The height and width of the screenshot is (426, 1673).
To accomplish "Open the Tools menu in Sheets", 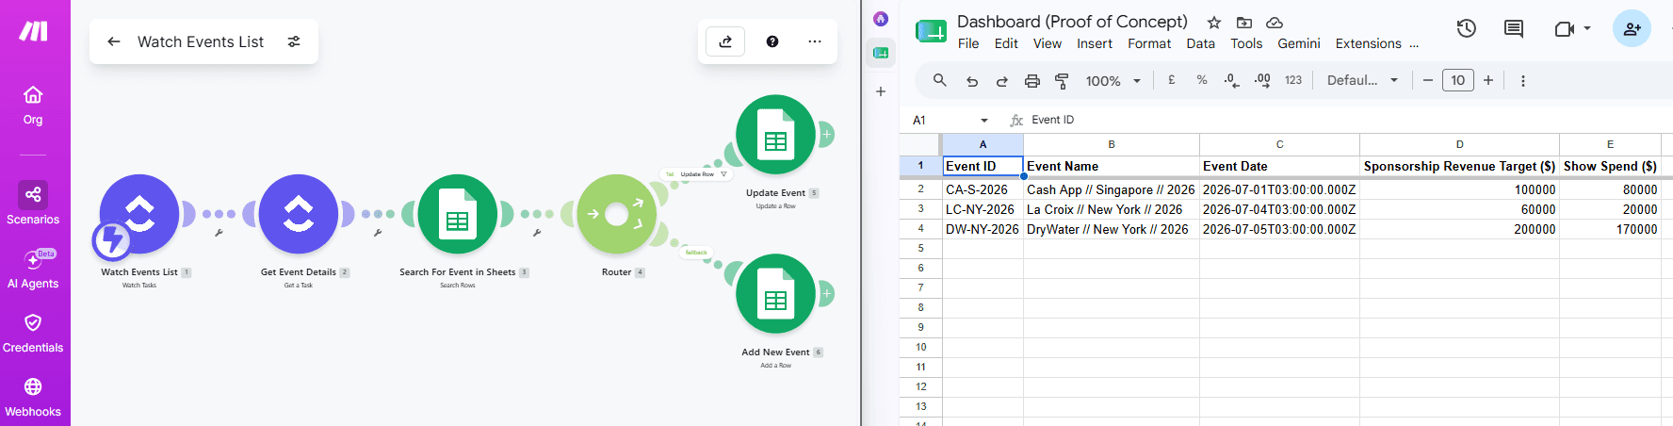I will pos(1246,43).
